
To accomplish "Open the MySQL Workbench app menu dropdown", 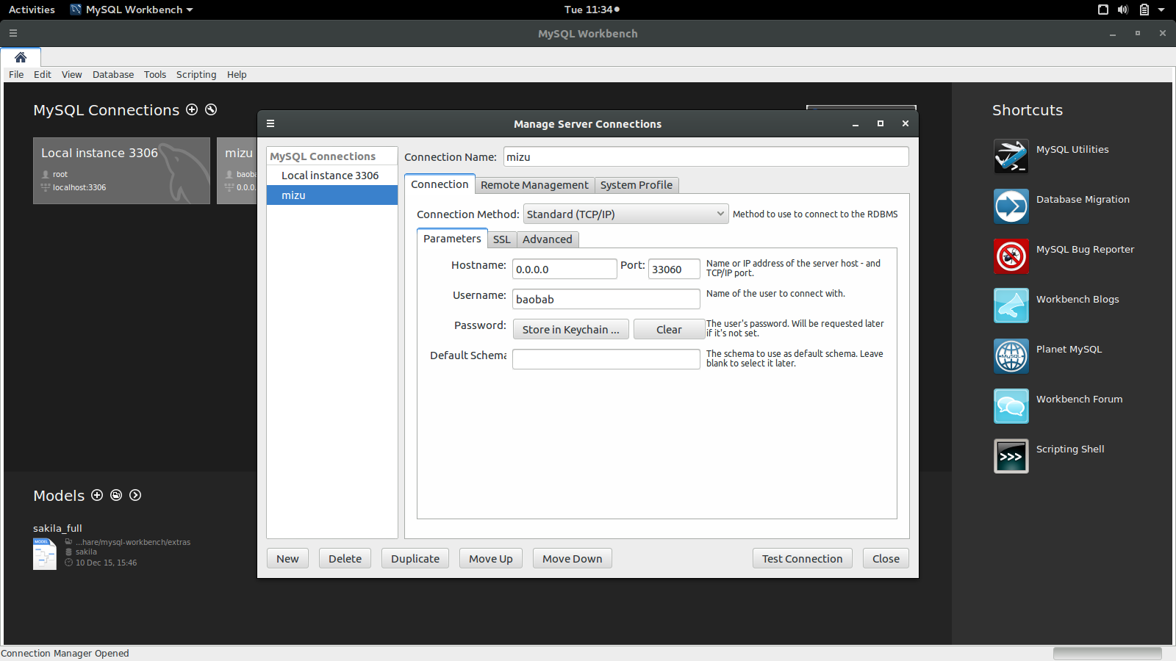I will [132, 10].
